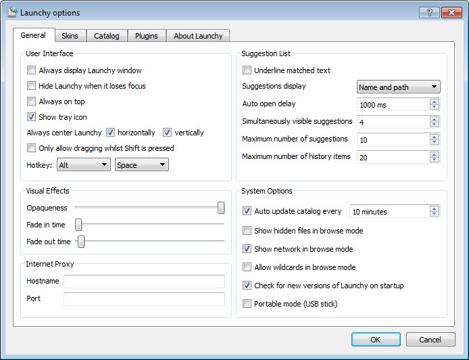Increase the Auto open delay value
Image resolution: width=469 pixels, height=360 pixels.
[x=435, y=102]
